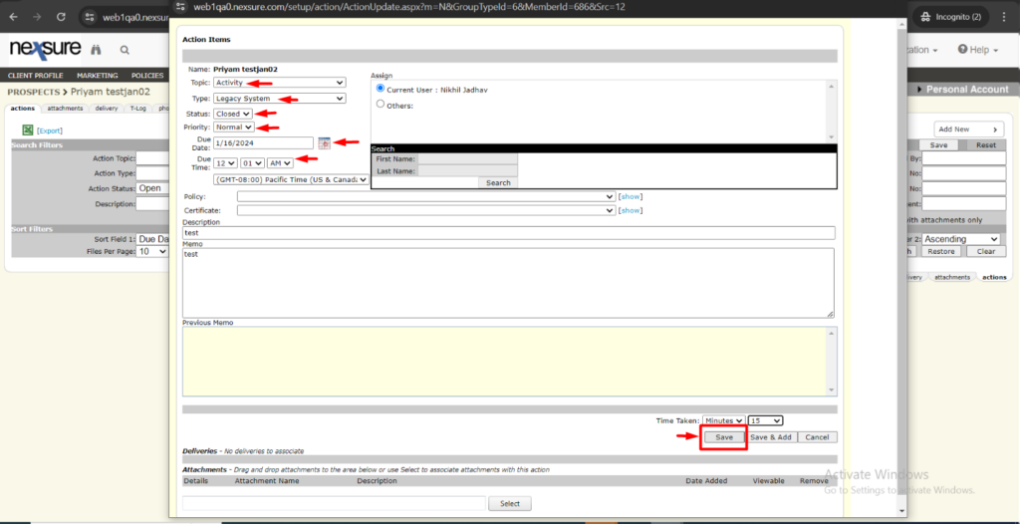Click the Export link
Image resolution: width=1020 pixels, height=524 pixels.
50,131
